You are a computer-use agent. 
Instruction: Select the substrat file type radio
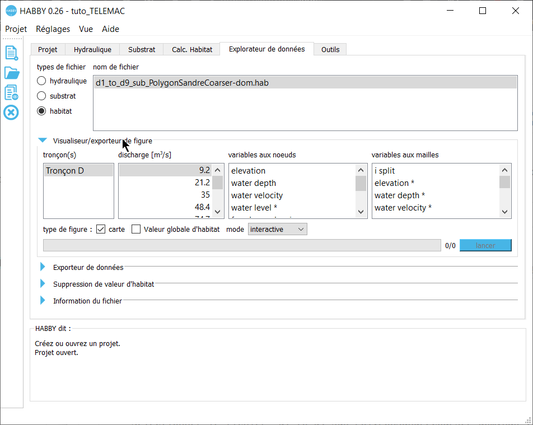tap(41, 96)
